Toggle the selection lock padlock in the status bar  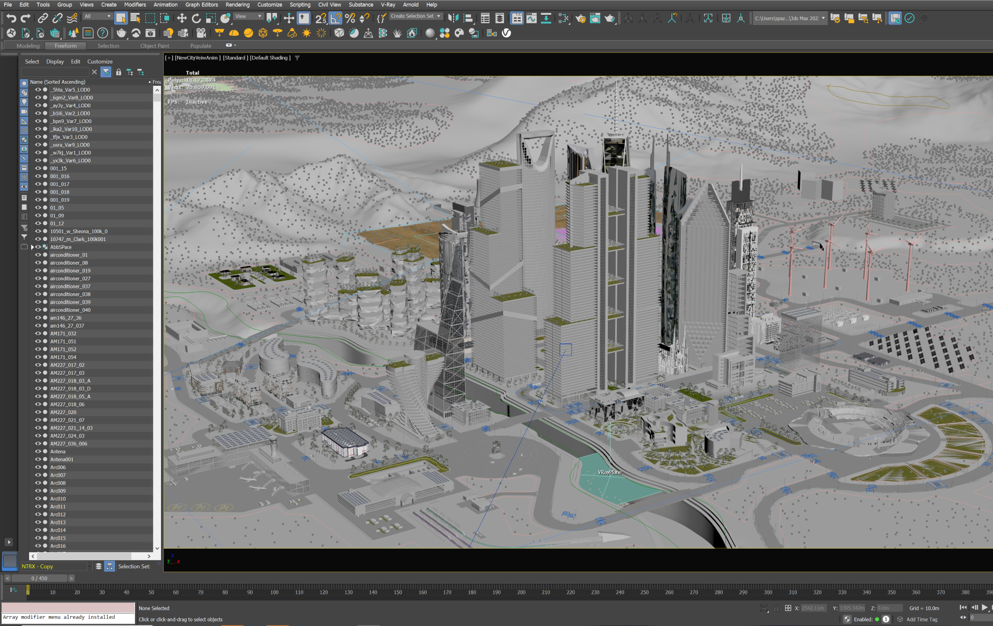(775, 608)
